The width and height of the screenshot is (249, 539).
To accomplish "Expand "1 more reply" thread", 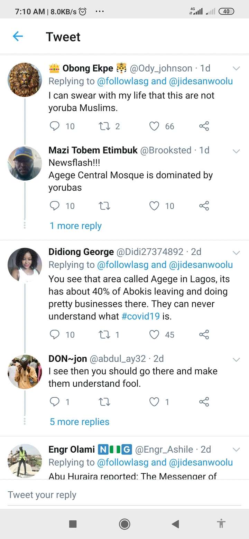I will coord(76,226).
